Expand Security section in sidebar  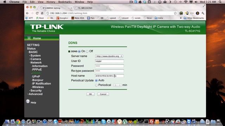tap(36, 91)
